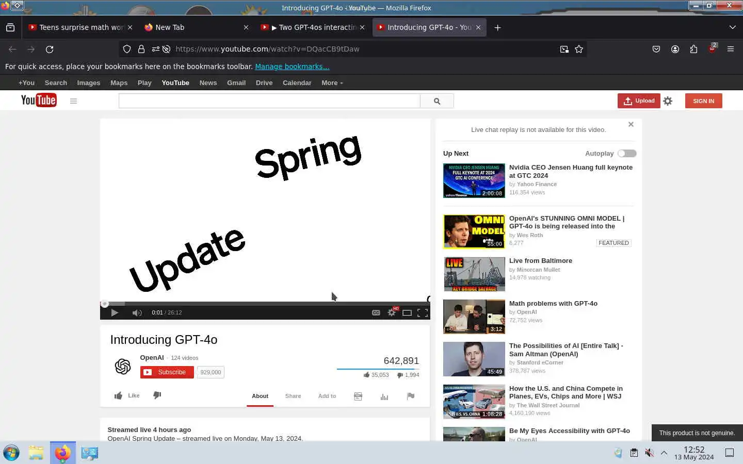Screen dimensions: 743x464
Task: Click the magnifier search button
Action: point(437,101)
